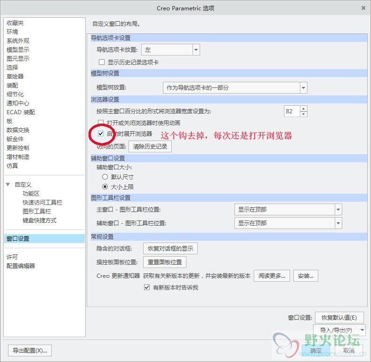The width and height of the screenshot is (371, 362).
Task: Go to 模型显示 options
Action: 18,50
